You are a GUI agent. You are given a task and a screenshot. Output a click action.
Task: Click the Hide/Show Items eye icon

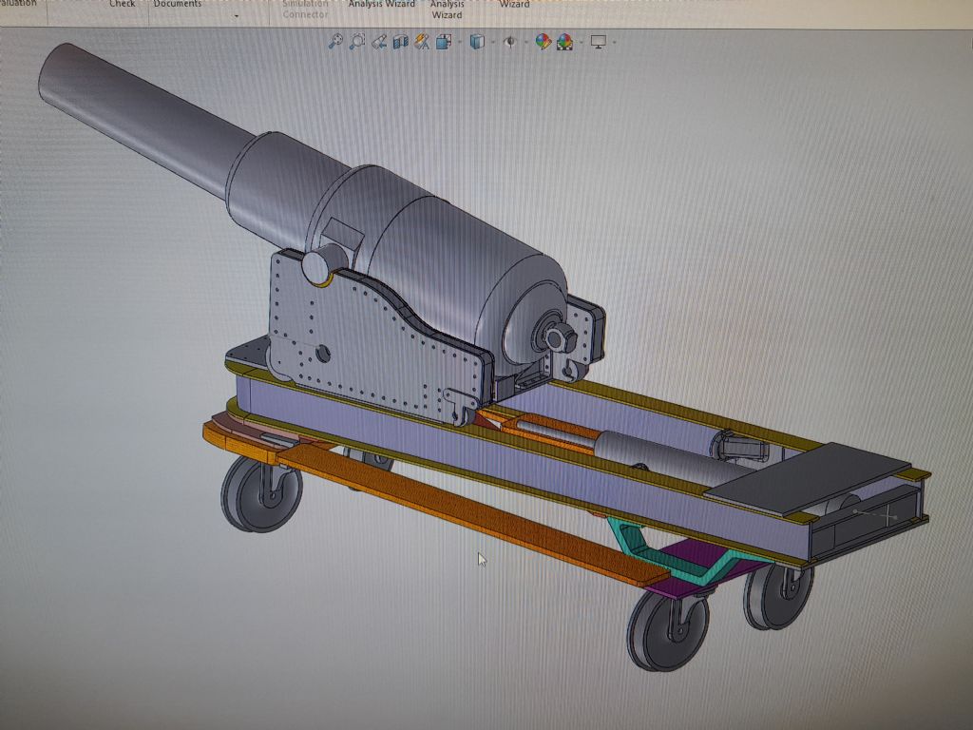point(510,42)
